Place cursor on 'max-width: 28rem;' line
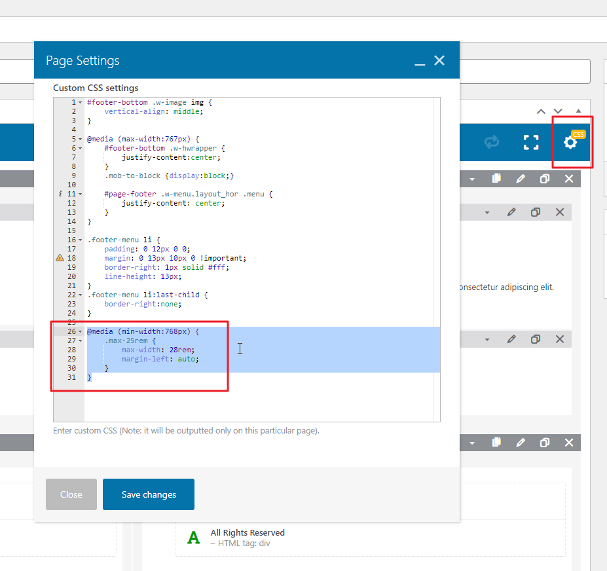This screenshot has width=607, height=571. (x=158, y=350)
